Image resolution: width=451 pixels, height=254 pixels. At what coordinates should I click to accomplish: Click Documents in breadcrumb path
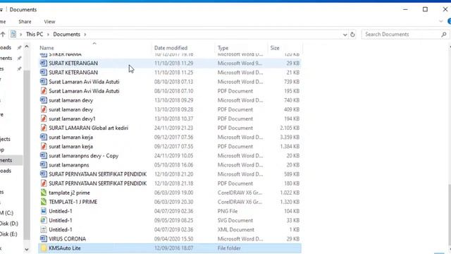point(67,35)
